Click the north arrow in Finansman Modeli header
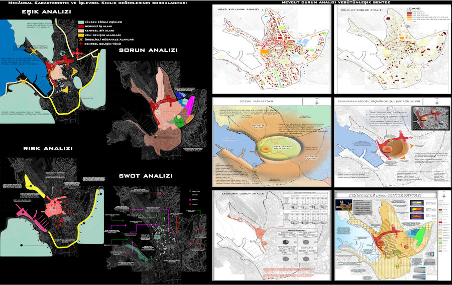The width and height of the screenshot is (452, 285). click(x=437, y=102)
